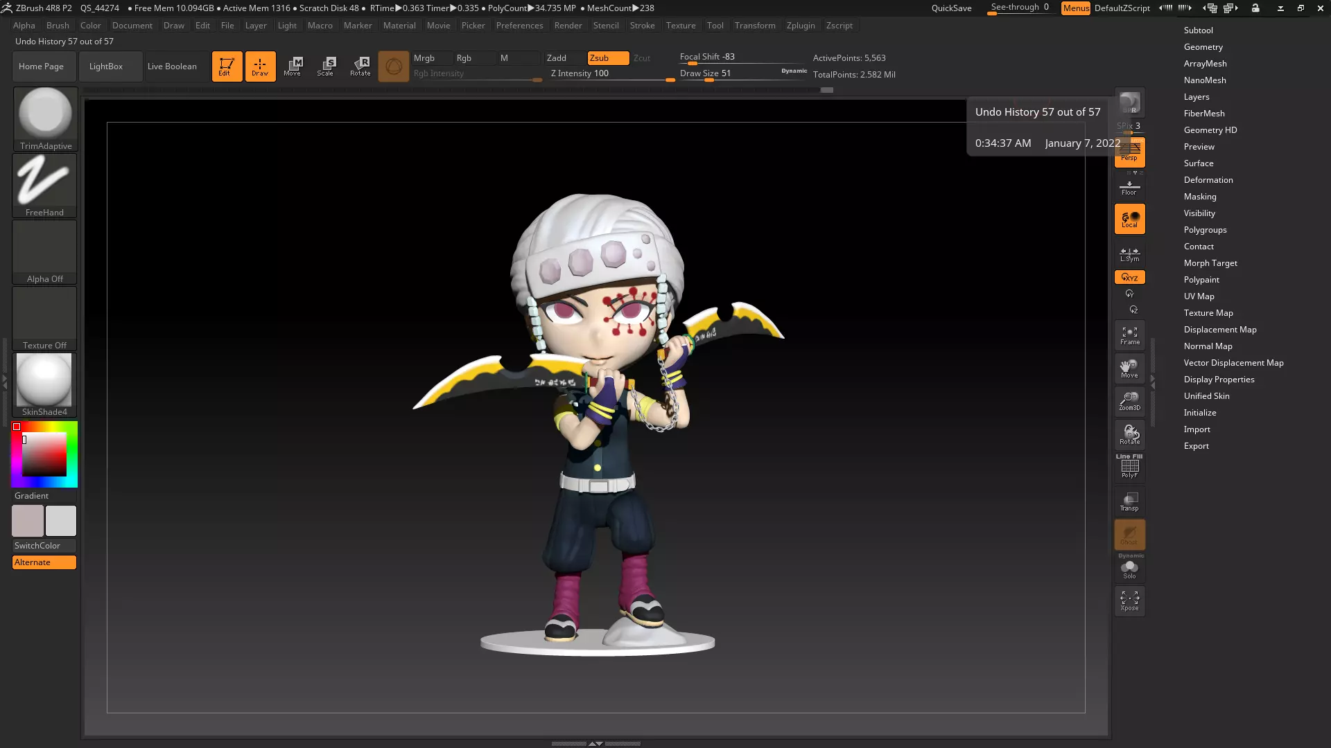The image size is (1331, 748).
Task: Click the canvas Move navigation icon
Action: [x=1129, y=368]
